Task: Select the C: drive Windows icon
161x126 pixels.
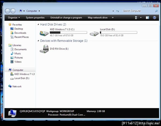Action: [x=44, y=33]
